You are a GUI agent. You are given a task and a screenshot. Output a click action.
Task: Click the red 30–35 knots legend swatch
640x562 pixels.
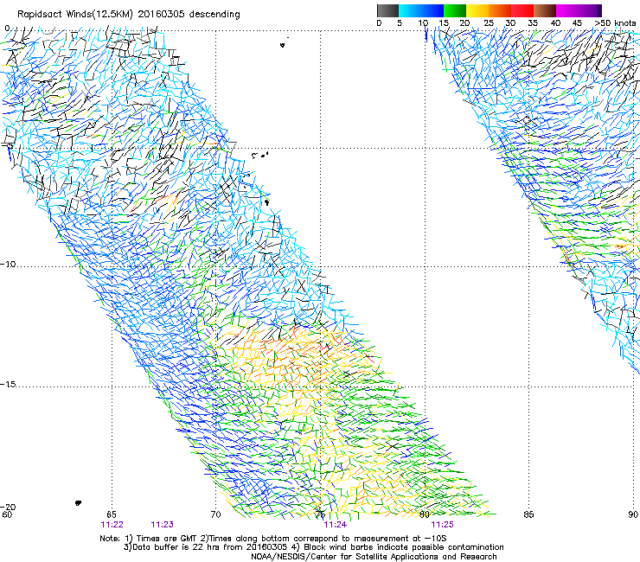coord(522,10)
